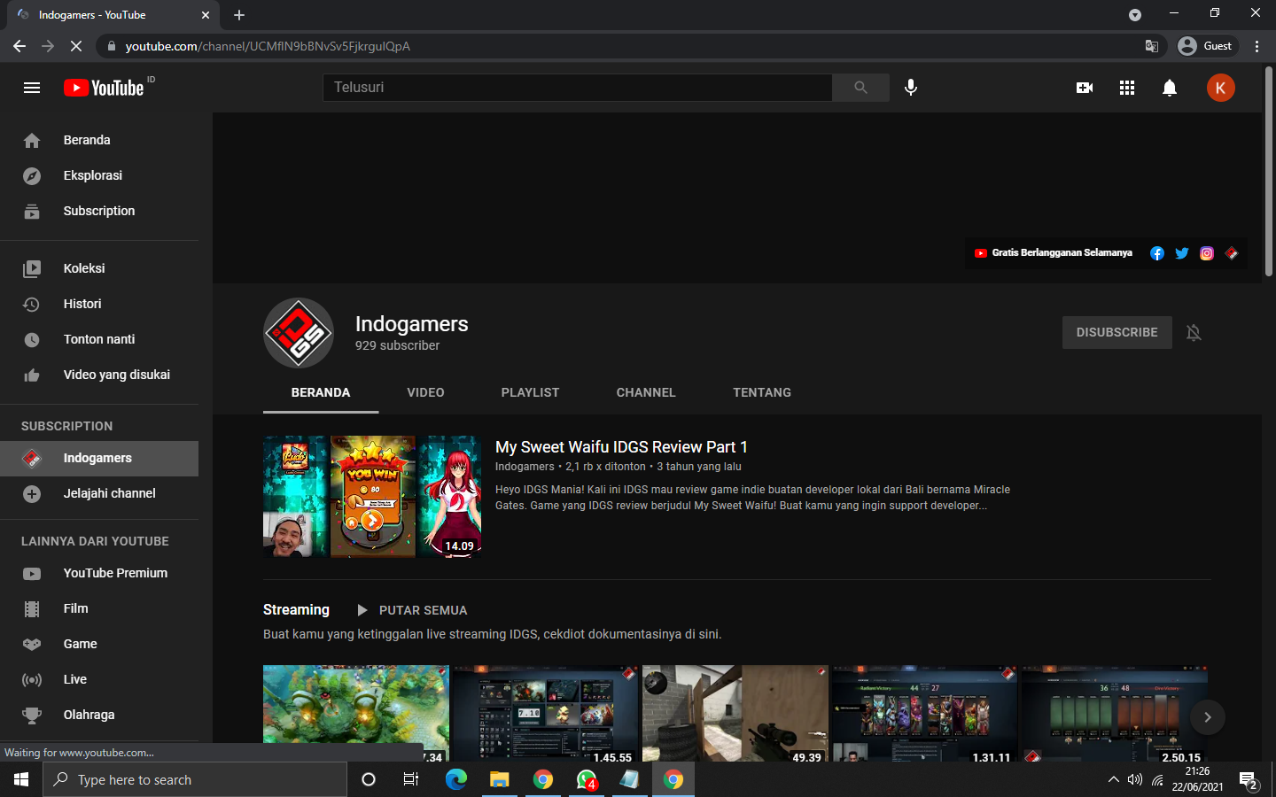This screenshot has width=1276, height=797.
Task: Close the Indogamers - YouTube tab
Action: 206,15
